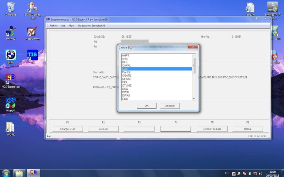Select the highlighted CAS entry
This screenshot has height=177, width=284.
157,69
